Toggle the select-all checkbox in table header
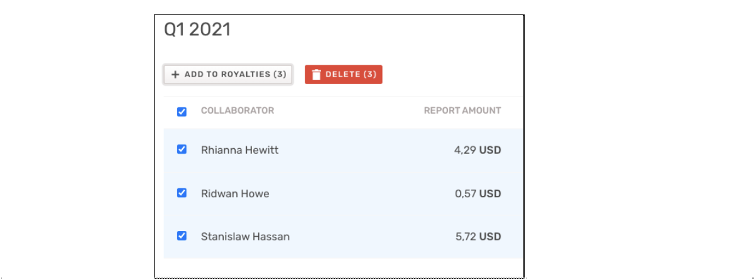 point(182,112)
